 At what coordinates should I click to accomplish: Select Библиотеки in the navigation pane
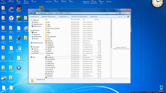[x=36, y=30]
